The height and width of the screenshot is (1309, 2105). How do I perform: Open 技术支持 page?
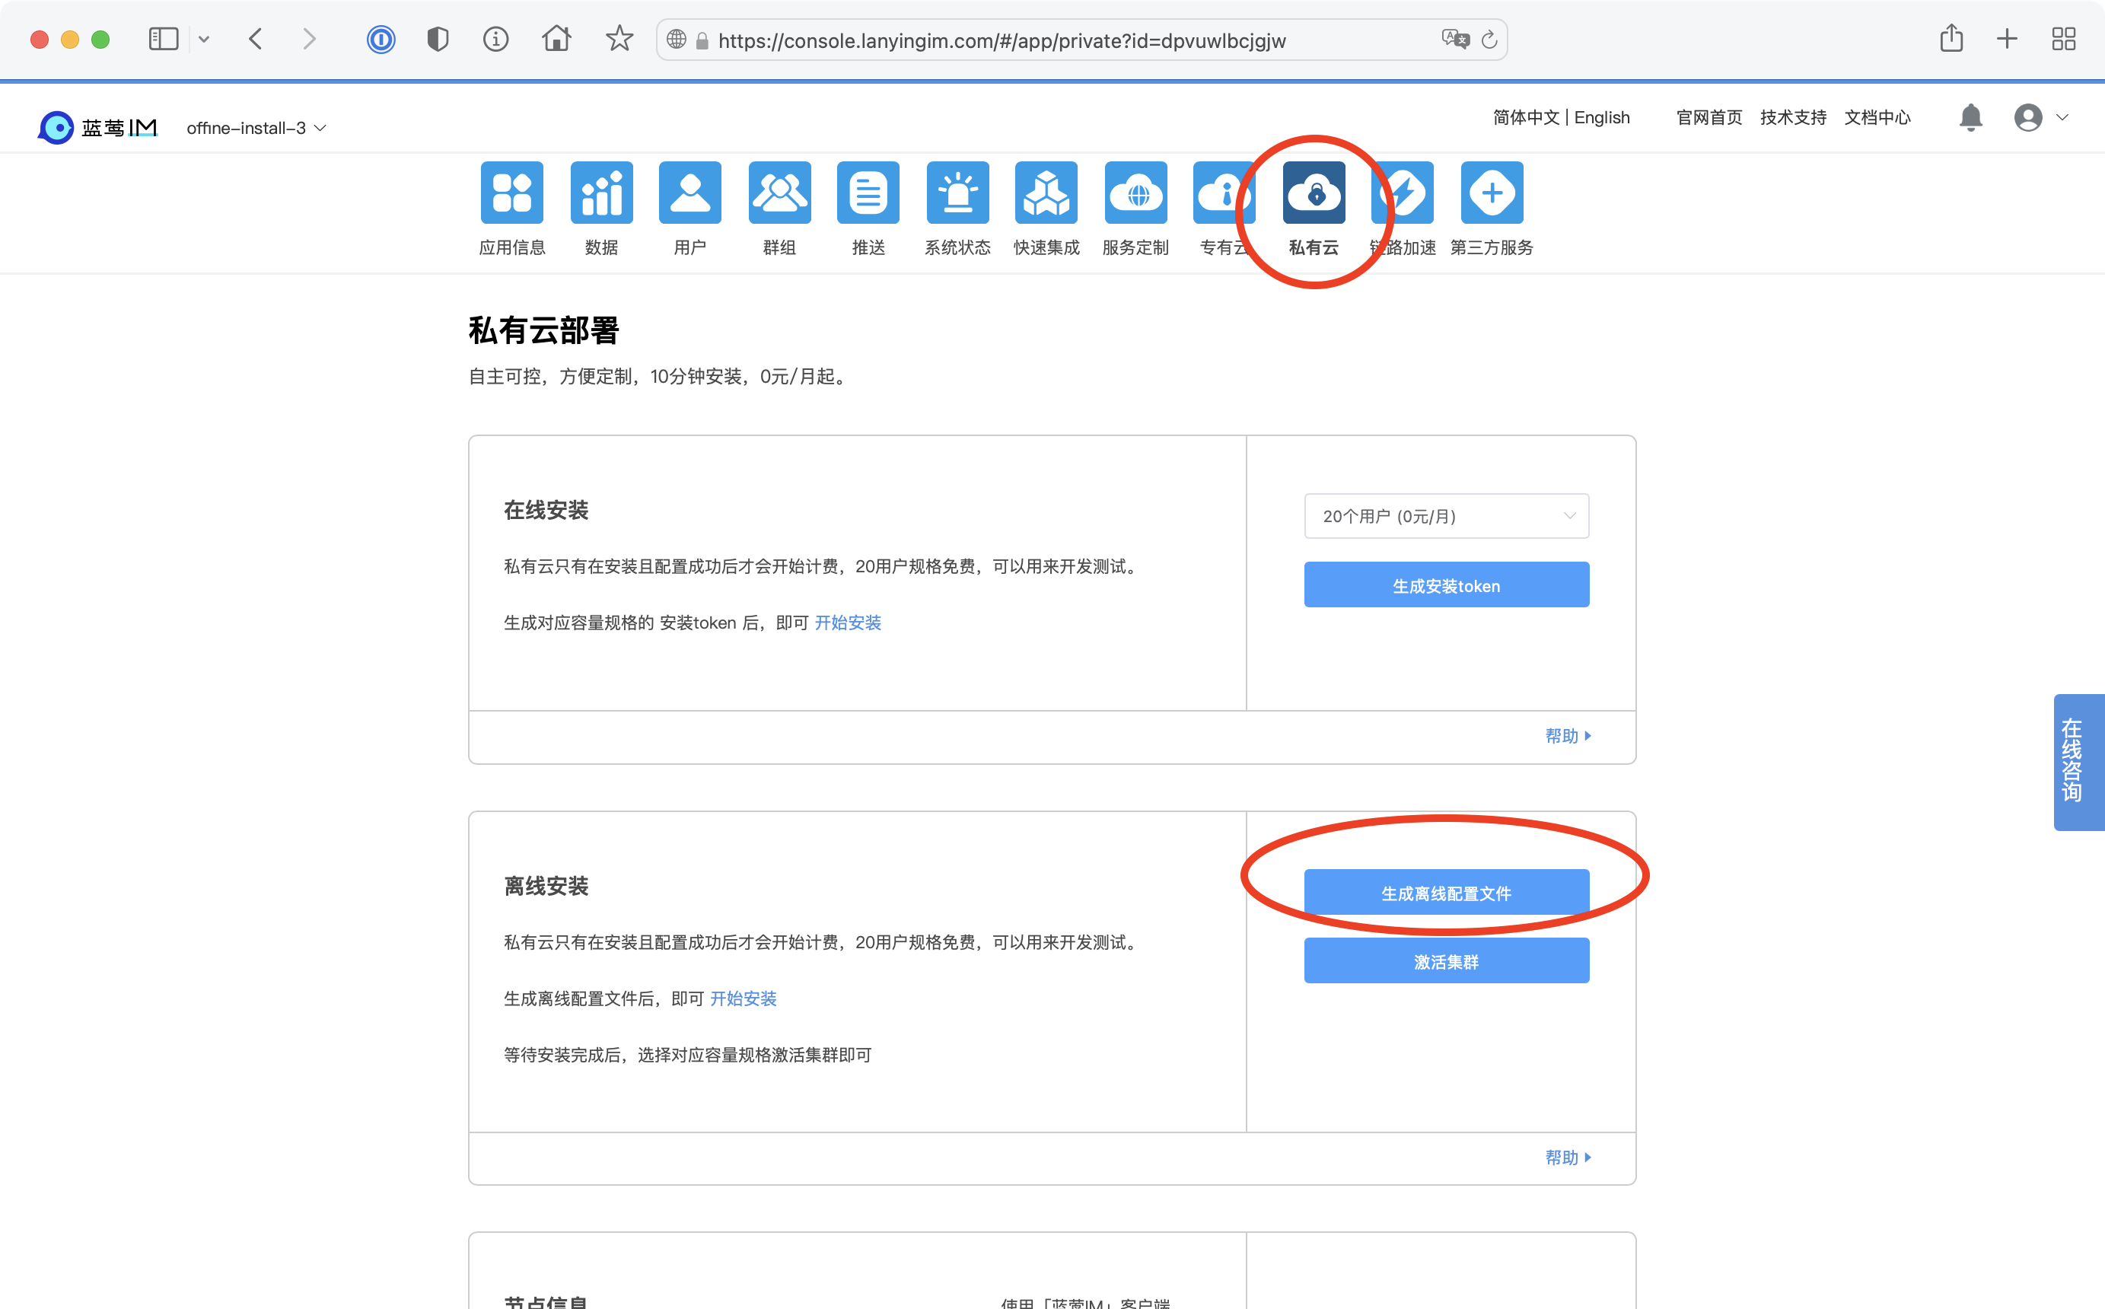1792,117
